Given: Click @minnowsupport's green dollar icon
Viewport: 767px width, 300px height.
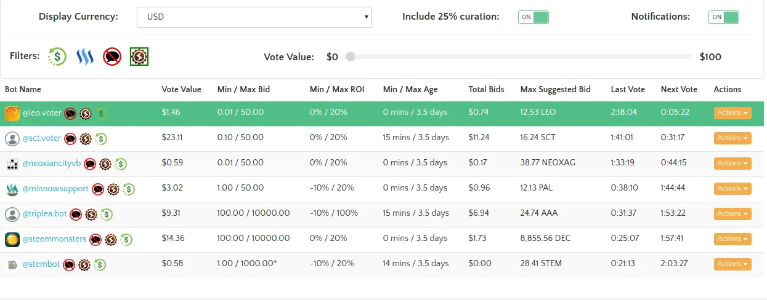Looking at the screenshot, I should click(129, 189).
